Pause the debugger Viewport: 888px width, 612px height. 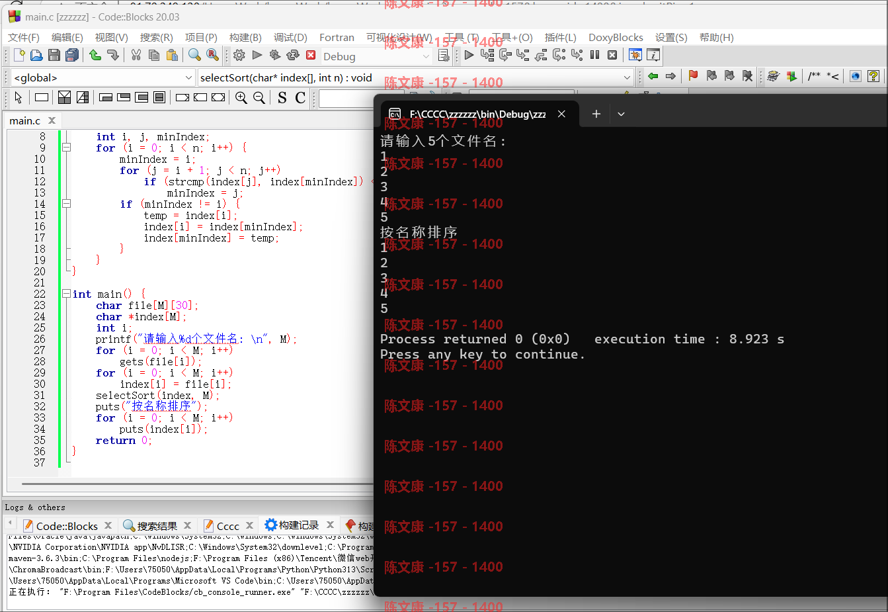click(594, 55)
